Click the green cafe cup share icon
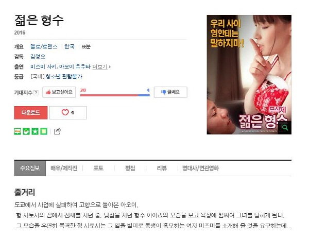Screen dimensions: 309x239 tap(26, 131)
